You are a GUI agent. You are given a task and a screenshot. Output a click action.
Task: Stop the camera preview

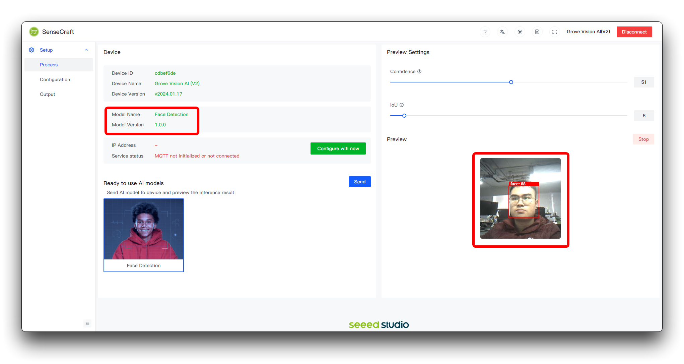click(x=643, y=139)
